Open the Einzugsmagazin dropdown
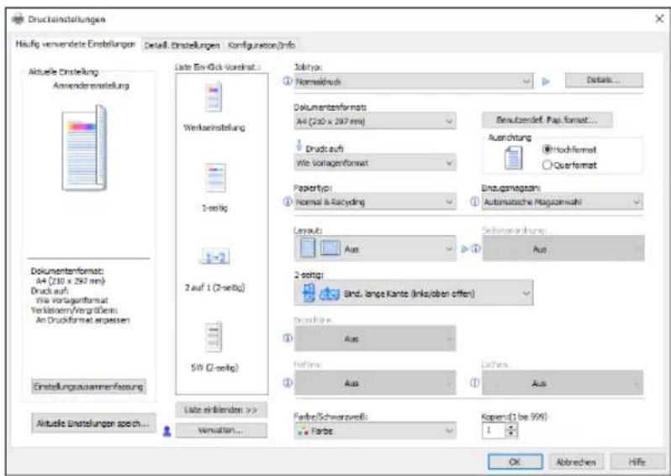Screen dimensions: 671x476 [x=563, y=201]
